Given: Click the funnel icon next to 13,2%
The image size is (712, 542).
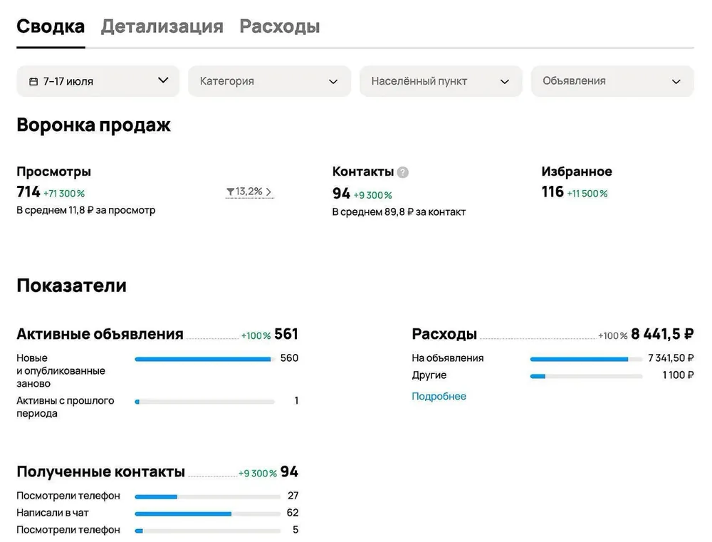Looking at the screenshot, I should (230, 192).
